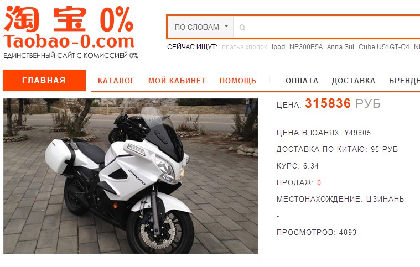Open the ПО СЛОВАМ dropdown
420x267 pixels.
pos(200,27)
